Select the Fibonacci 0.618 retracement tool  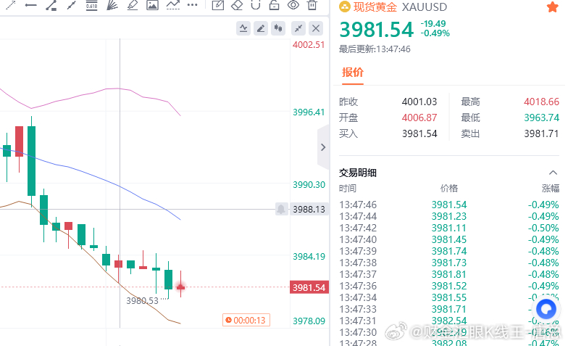91,4
